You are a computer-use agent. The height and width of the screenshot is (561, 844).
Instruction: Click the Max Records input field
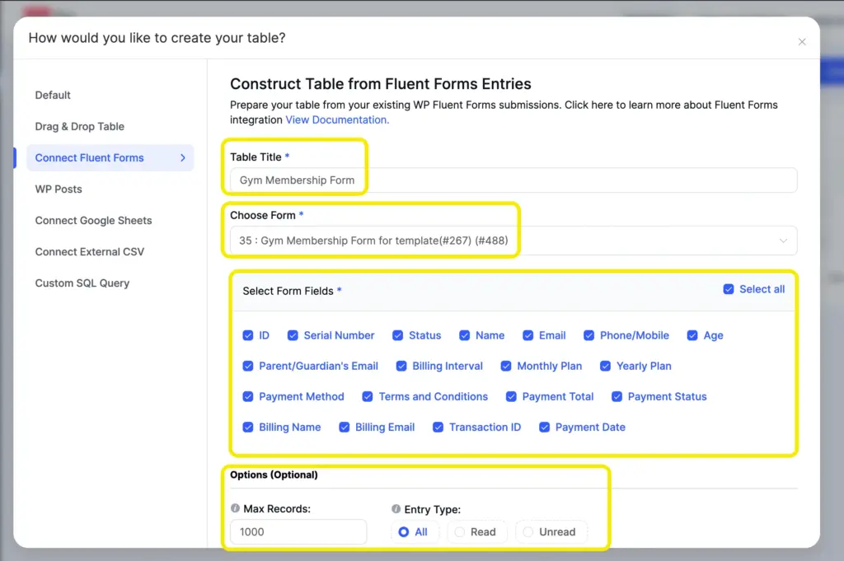[x=298, y=532]
